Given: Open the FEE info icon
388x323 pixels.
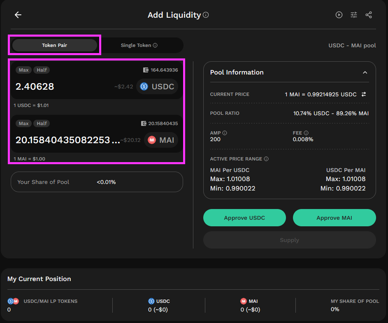Looking at the screenshot, I should [x=306, y=133].
